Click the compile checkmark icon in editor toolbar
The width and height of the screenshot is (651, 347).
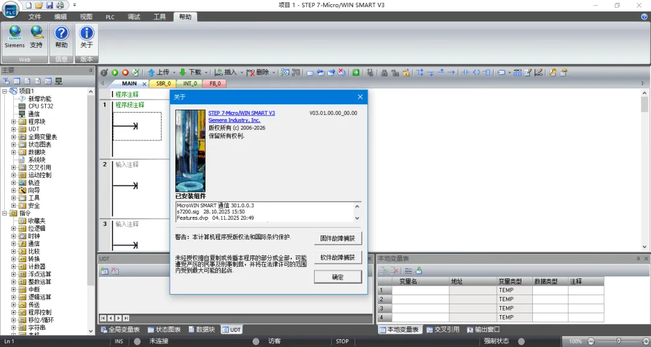coord(136,72)
